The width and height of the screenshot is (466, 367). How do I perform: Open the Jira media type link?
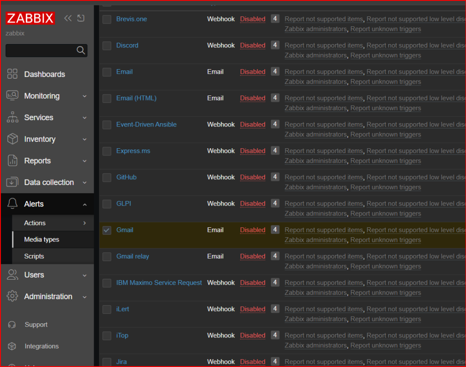coord(121,362)
